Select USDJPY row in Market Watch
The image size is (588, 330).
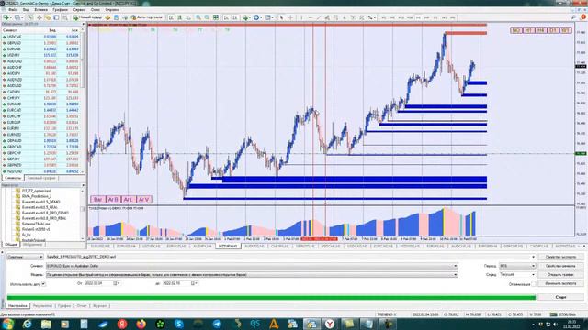click(x=41, y=55)
